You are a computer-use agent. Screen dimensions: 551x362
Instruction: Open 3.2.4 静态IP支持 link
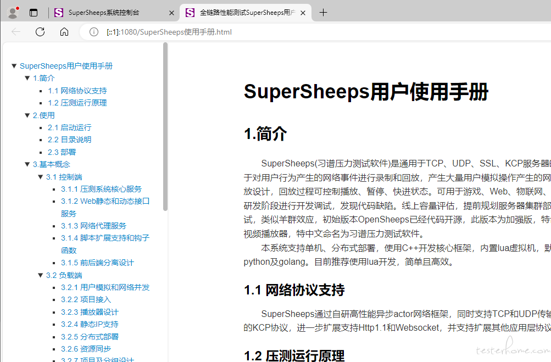[90, 324]
